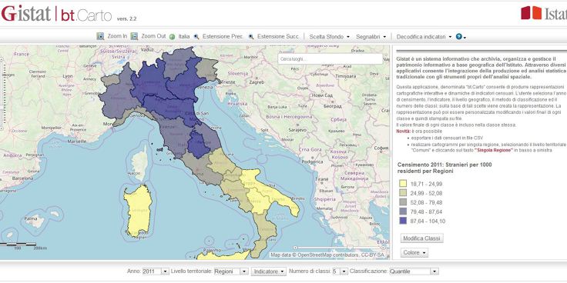Image resolution: width=567 pixels, height=283 pixels.
Task: Open the Scelta Sfondo menu
Action: 330,36
